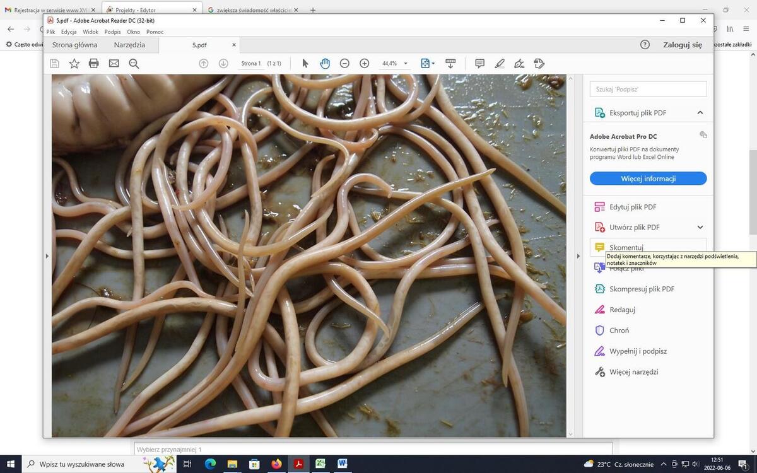757x473 pixels.
Task: Click the scrolling mode toolbar icon
Action: coord(450,63)
